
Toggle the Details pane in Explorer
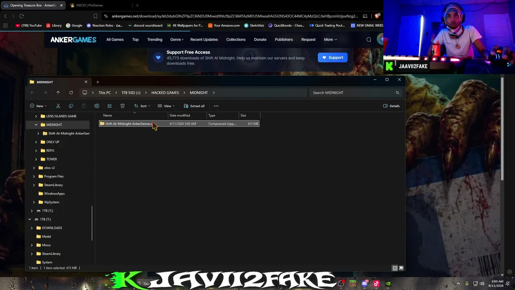391,106
